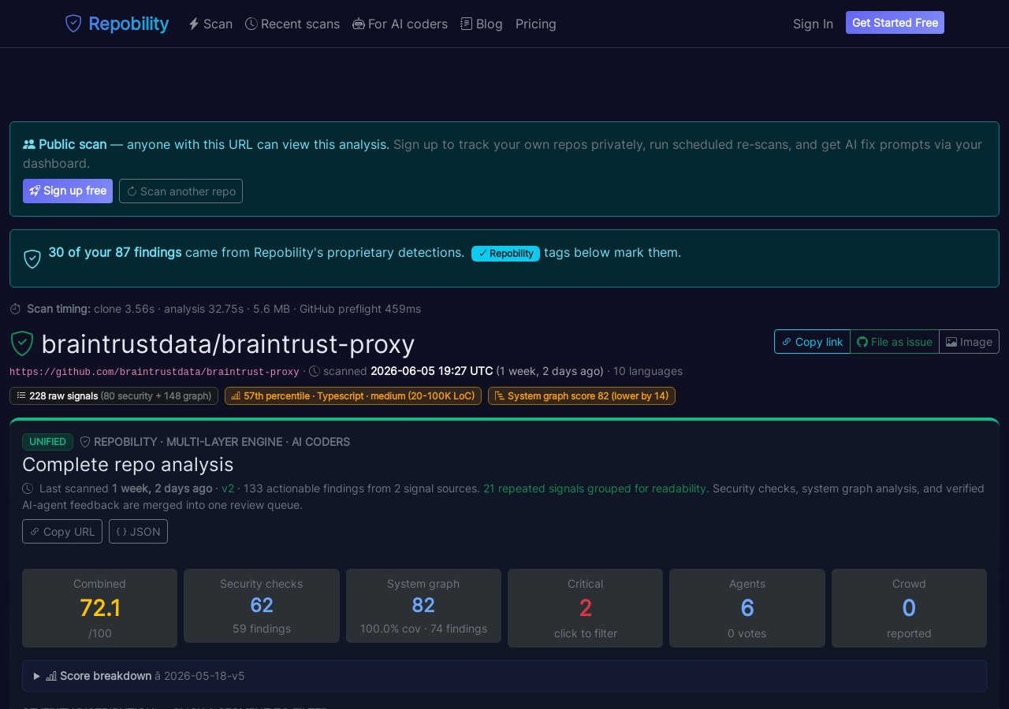1009x709 pixels.
Task: Click the UNIFIED badge
Action: [47, 442]
